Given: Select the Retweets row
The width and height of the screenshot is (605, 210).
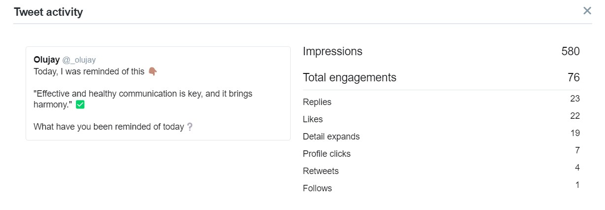Looking at the screenshot, I should 441,170.
